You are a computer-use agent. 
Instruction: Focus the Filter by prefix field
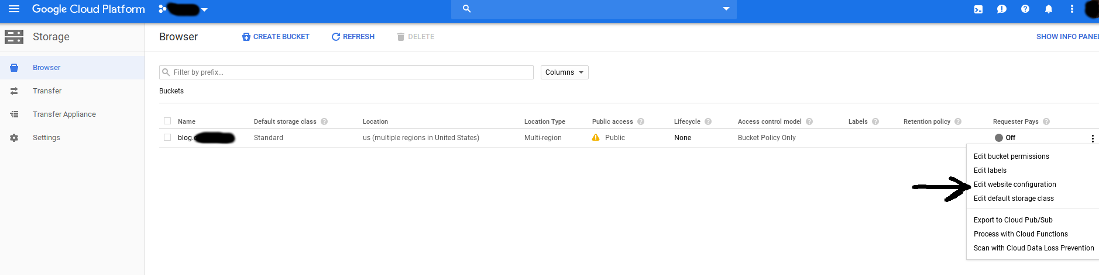(346, 72)
